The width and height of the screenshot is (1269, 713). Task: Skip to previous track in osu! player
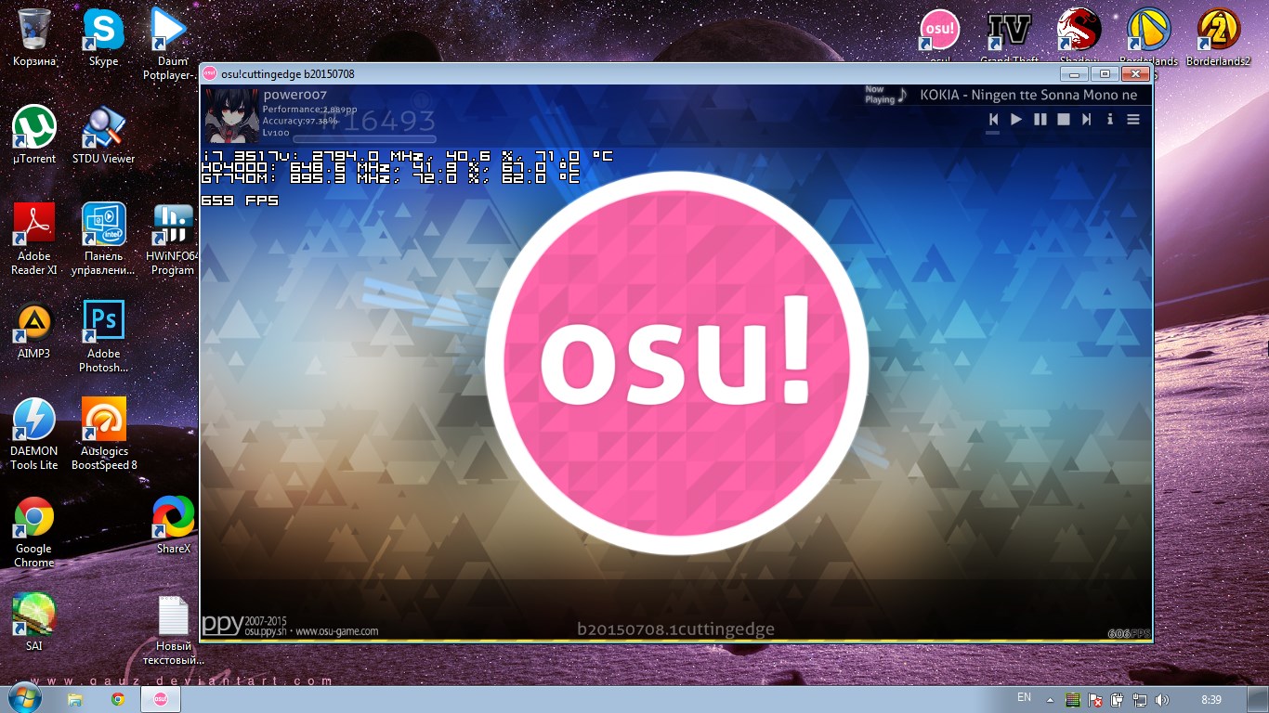[993, 120]
